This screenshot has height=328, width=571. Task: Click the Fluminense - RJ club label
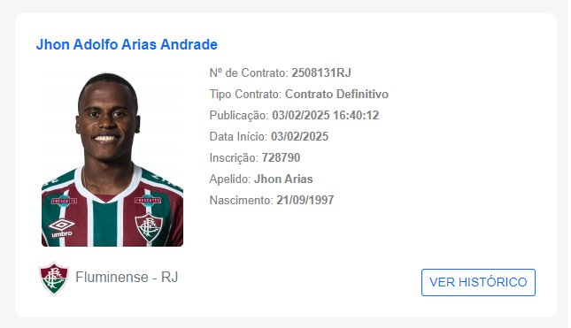point(127,277)
